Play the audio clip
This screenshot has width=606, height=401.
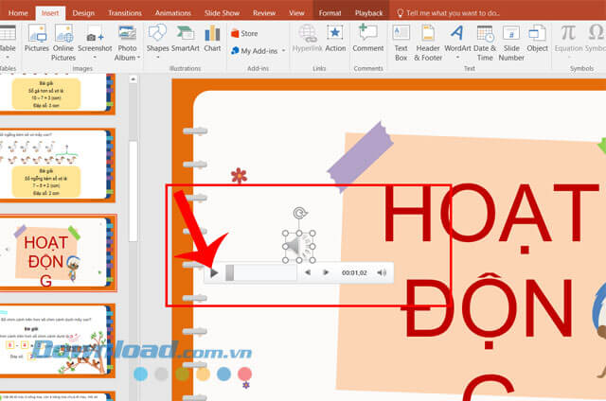[215, 273]
